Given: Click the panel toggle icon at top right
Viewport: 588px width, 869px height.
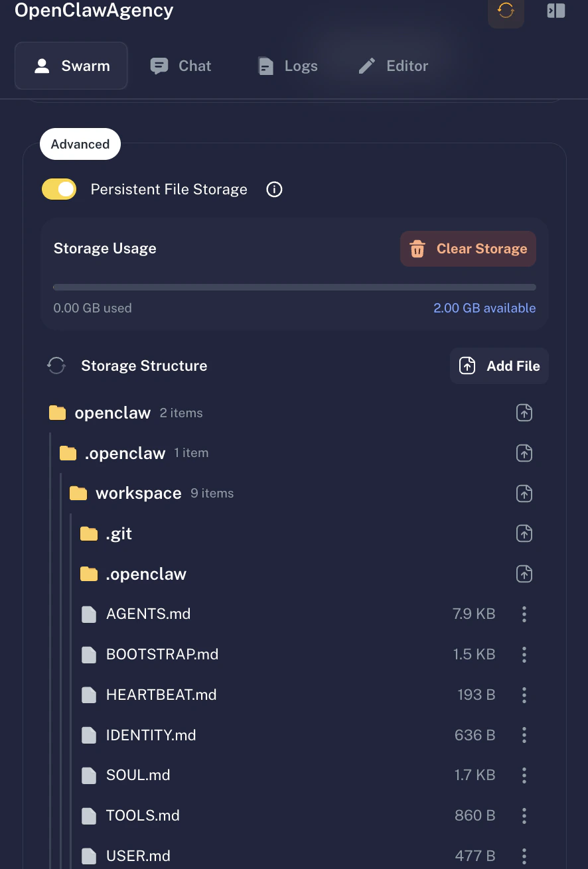Looking at the screenshot, I should [555, 11].
